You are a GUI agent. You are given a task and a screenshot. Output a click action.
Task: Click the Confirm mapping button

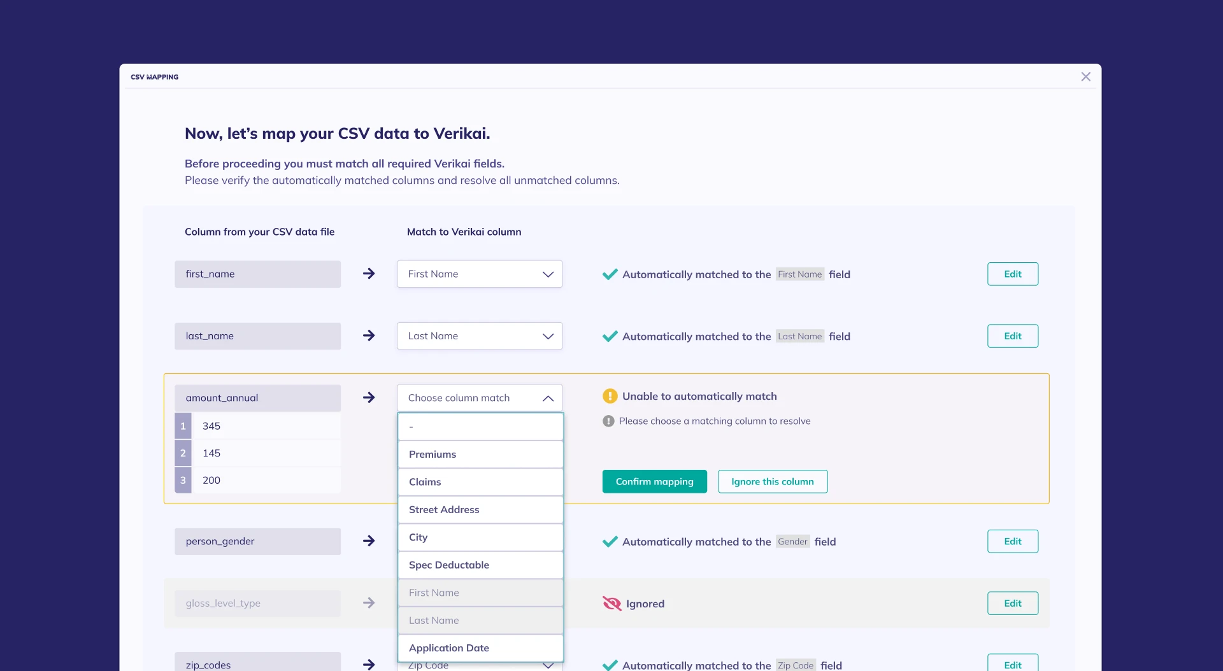click(x=654, y=481)
